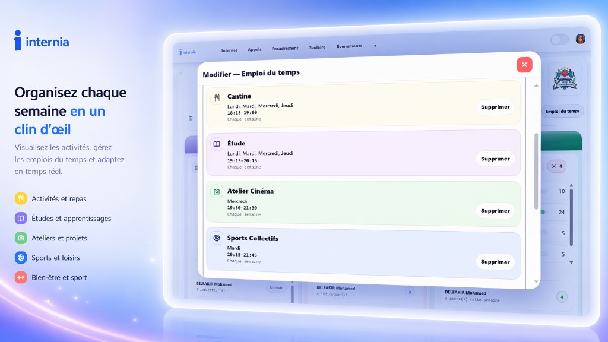Open the Internes menu
Viewport: 608px width, 342px height.
[x=230, y=50]
